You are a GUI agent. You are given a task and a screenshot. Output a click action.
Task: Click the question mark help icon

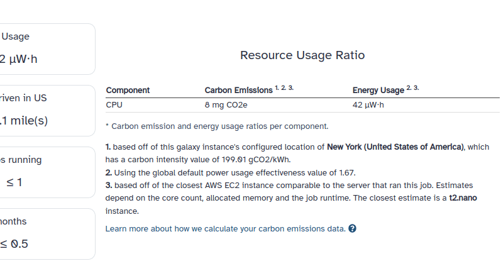(x=352, y=228)
